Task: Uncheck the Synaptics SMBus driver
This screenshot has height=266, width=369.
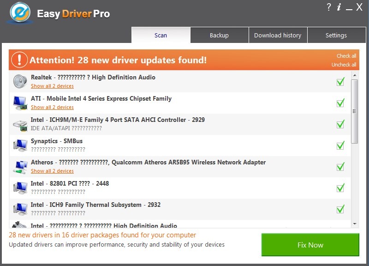Action: 340,145
